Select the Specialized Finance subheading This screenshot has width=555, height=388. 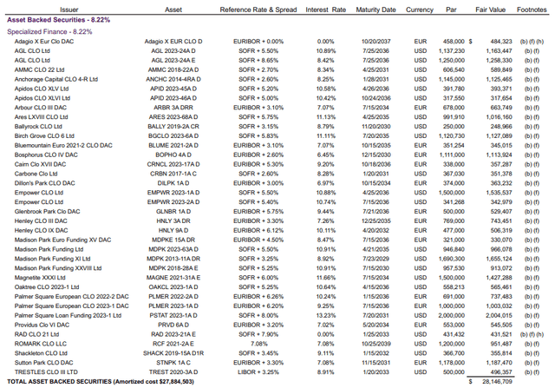point(49,32)
